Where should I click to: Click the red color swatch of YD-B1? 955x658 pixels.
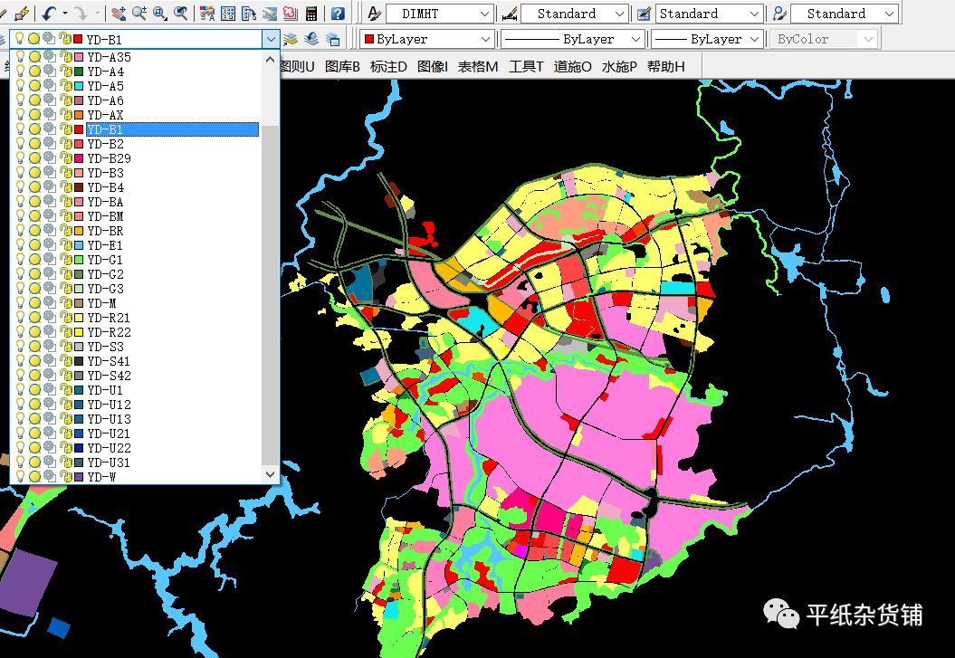click(x=79, y=129)
